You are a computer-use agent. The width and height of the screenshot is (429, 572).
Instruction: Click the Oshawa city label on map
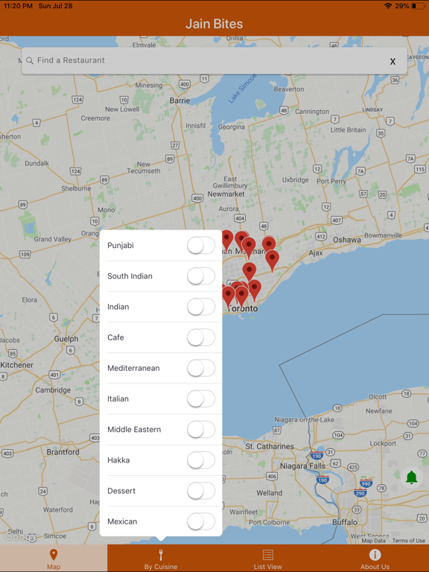point(347,240)
